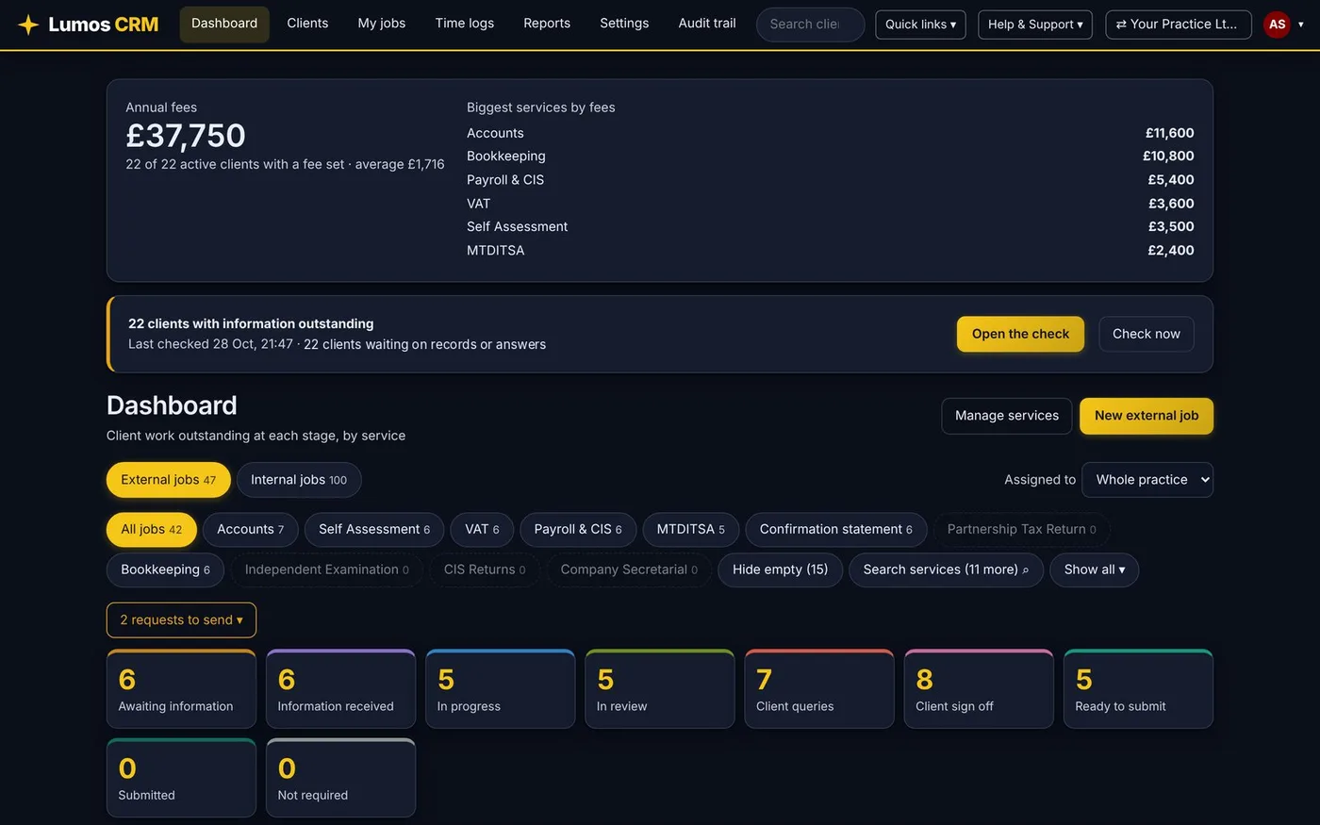The width and height of the screenshot is (1320, 825).
Task: Expand the Quick links dropdown
Action: [x=920, y=25]
